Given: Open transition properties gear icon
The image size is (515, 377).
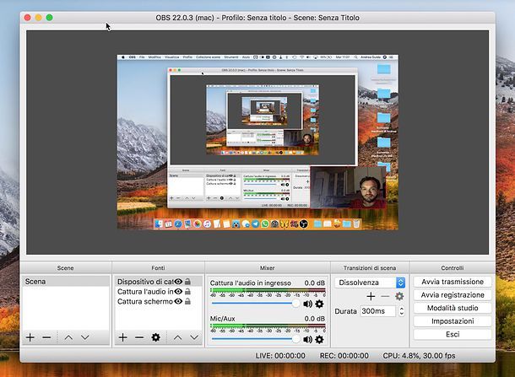Looking at the screenshot, I should coord(399,296).
